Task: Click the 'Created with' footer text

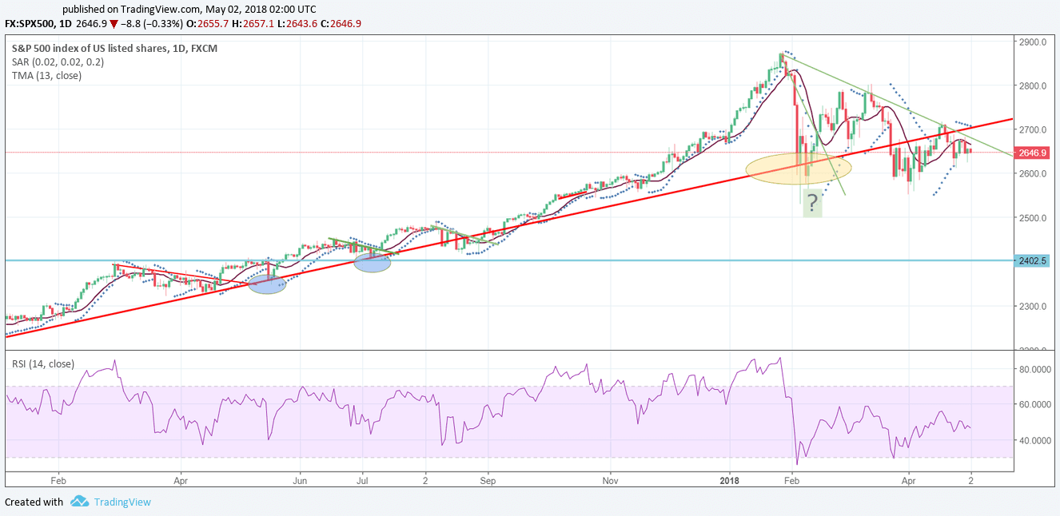Action: pos(34,502)
